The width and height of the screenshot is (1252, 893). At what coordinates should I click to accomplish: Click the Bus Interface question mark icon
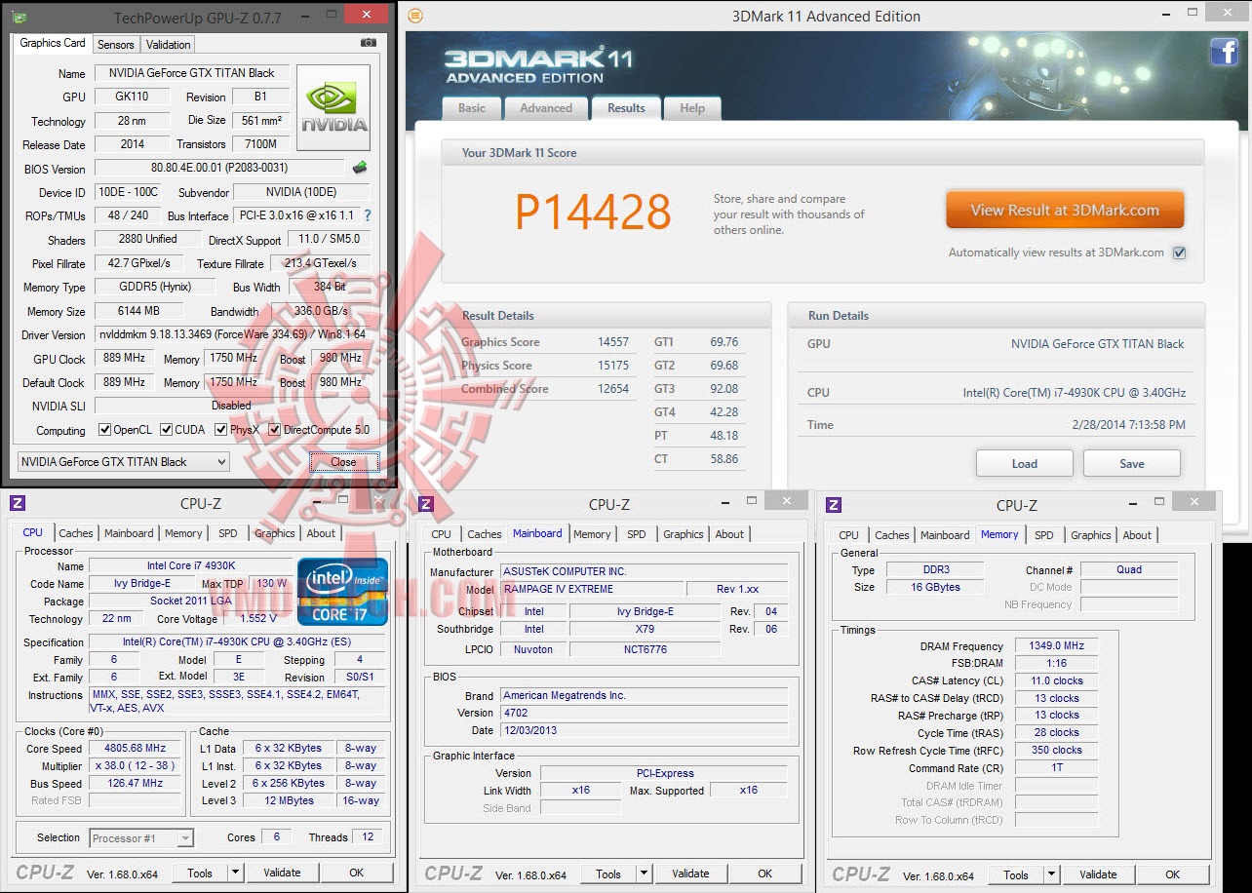coord(368,215)
